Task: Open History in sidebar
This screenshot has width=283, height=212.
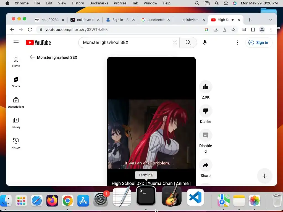Action: pyautogui.click(x=16, y=143)
